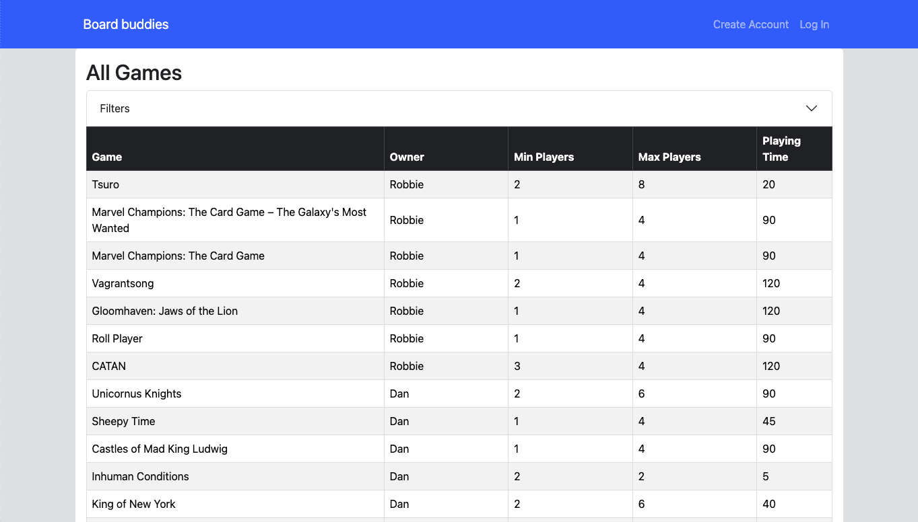The width and height of the screenshot is (918, 522).
Task: Click max players 8 in Tsuro row
Action: point(642,184)
